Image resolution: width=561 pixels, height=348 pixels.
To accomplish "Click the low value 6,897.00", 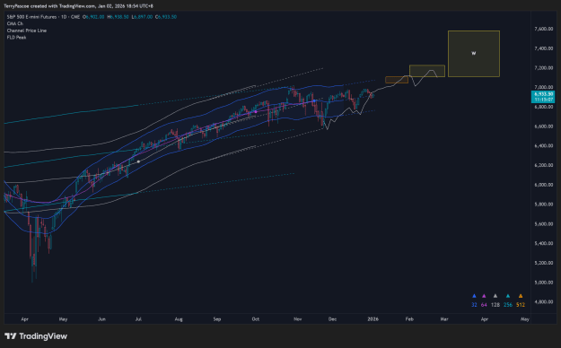I will coord(142,17).
